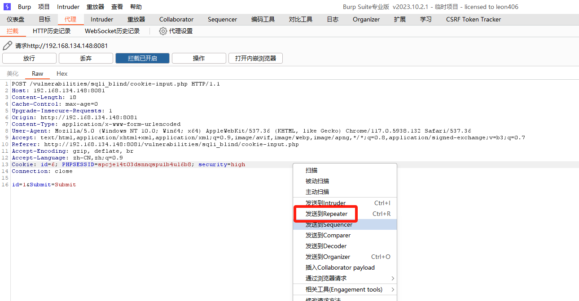Image resolution: width=579 pixels, height=301 pixels.
Task: Expand the 通过浏览器请求 submenu
Action: click(x=345, y=278)
